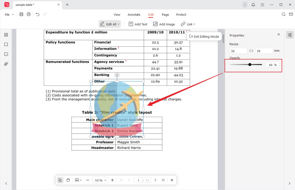Select the Hand tool
The image size is (295, 190).
68,180
